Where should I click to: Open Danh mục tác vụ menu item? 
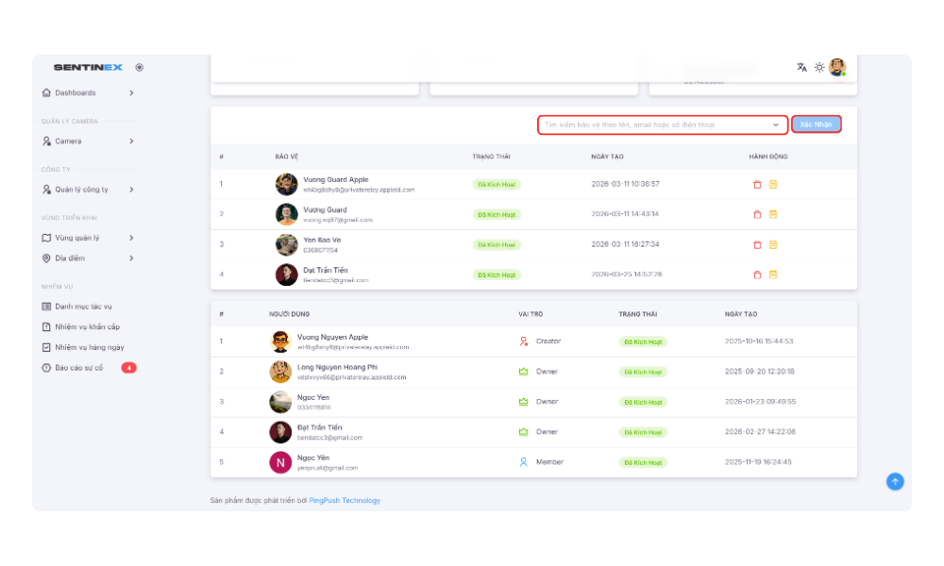tap(83, 307)
